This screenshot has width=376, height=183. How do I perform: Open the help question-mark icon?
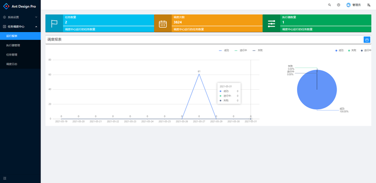point(338,5)
